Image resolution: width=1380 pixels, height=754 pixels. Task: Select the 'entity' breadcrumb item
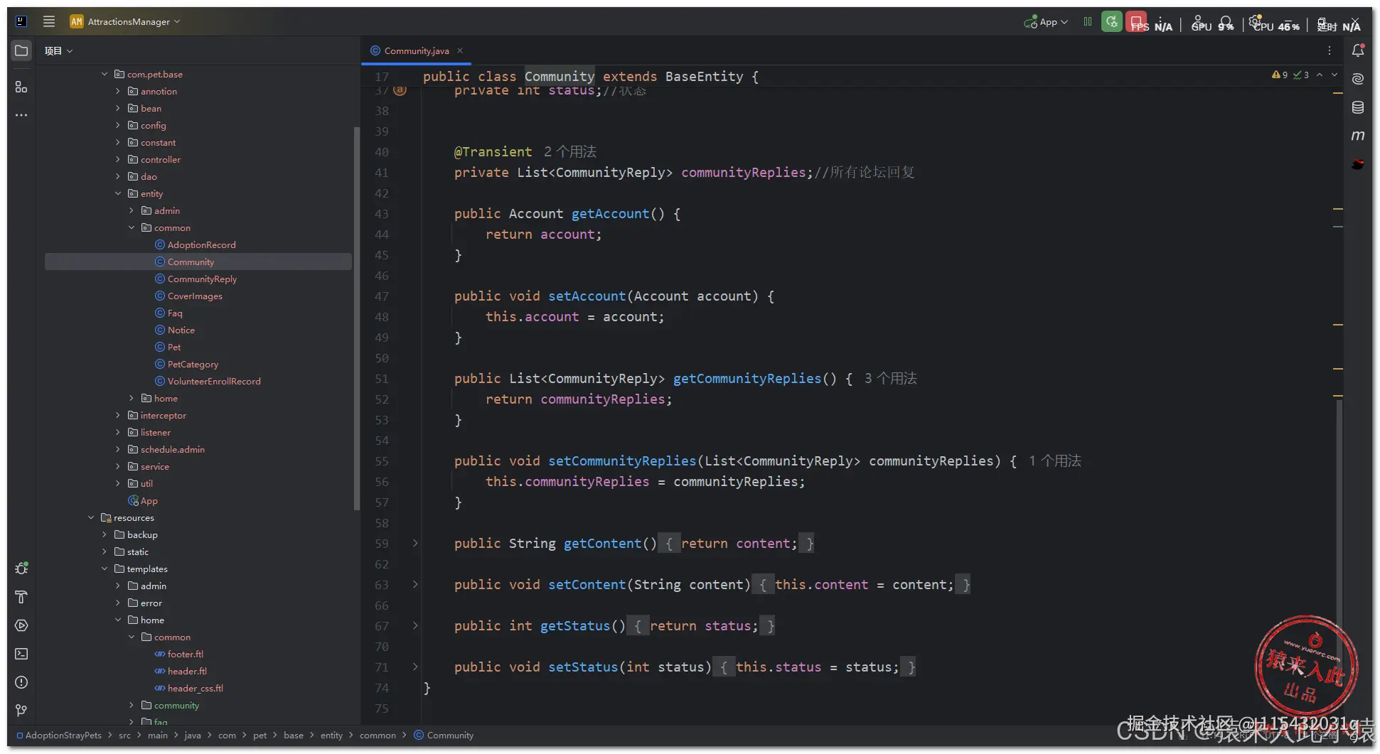(331, 736)
